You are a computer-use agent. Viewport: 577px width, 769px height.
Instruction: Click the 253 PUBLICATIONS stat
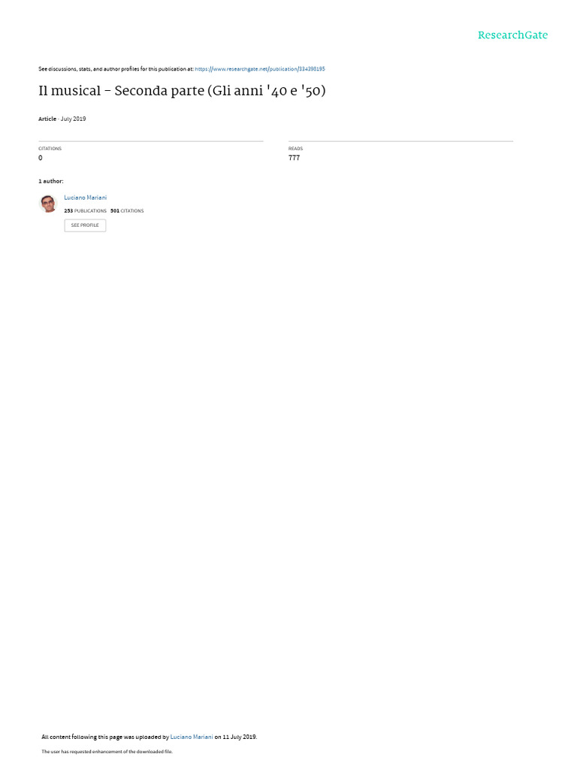85,211
